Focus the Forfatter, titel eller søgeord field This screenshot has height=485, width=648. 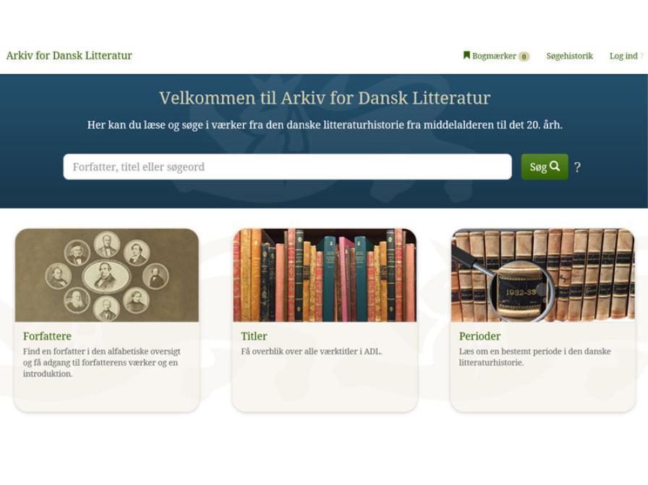287,166
